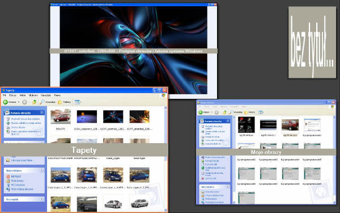Go up one folder in Tapety window
This screenshot has height=213, width=340.
pyautogui.click(x=34, y=102)
